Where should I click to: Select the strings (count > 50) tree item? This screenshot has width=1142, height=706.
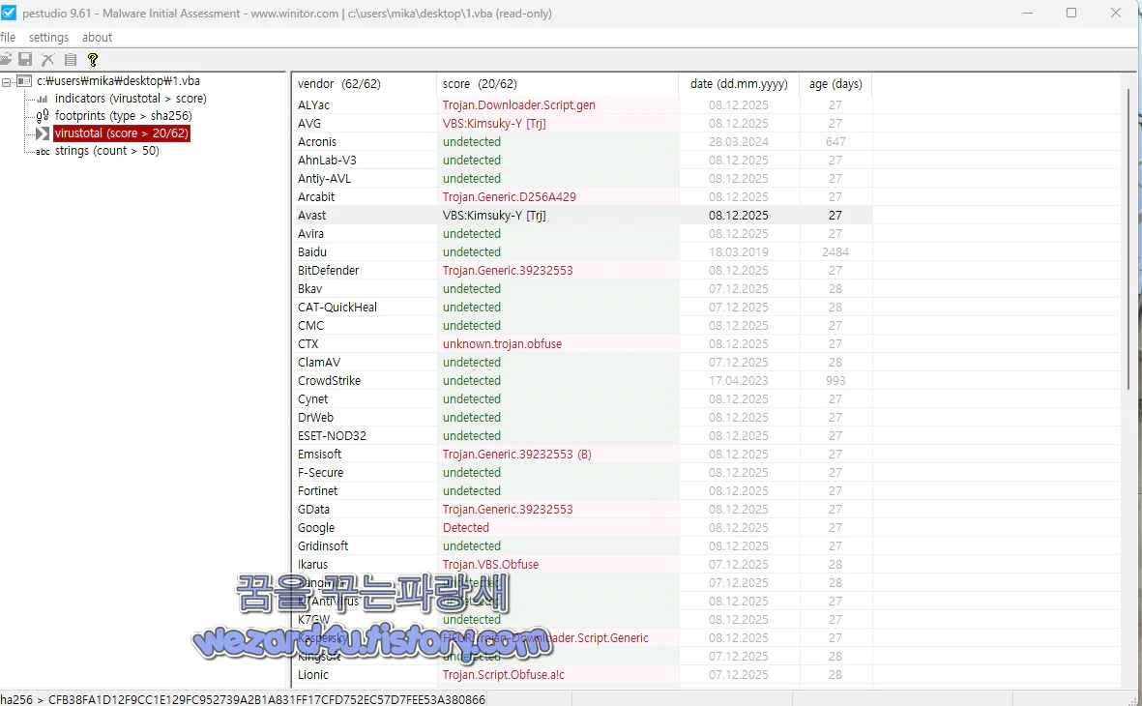108,150
